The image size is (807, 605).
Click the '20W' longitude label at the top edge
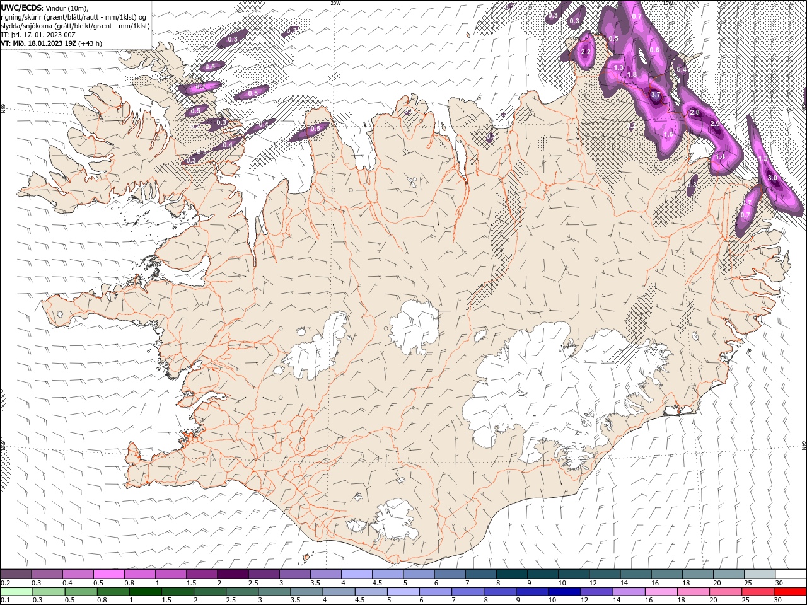coord(335,3)
